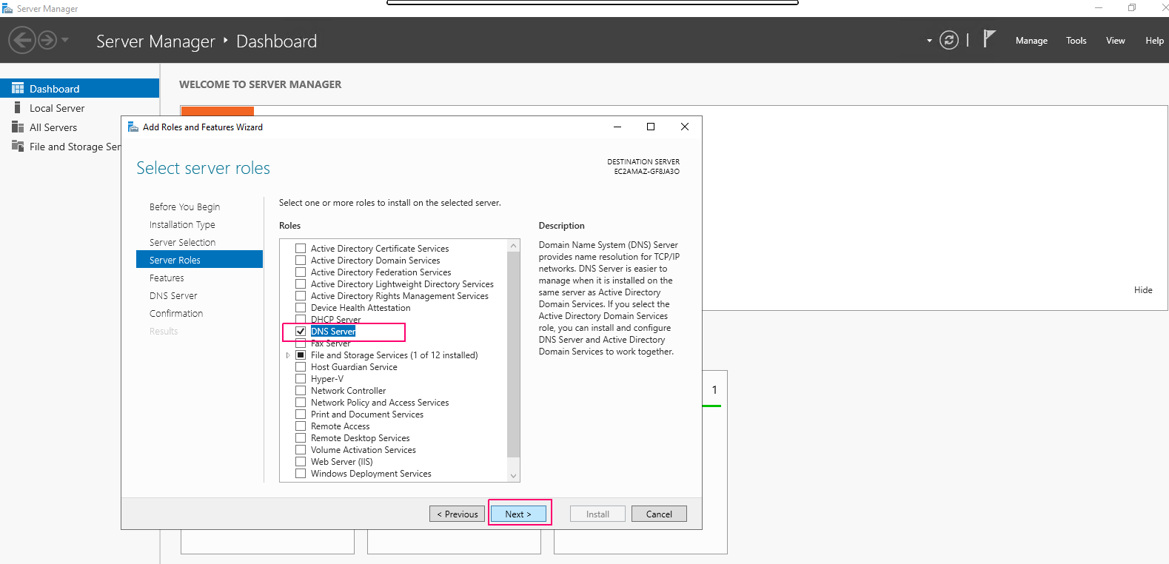This screenshot has height=564, width=1169.
Task: Click the Dashboard icon in the sidebar
Action: [18, 88]
